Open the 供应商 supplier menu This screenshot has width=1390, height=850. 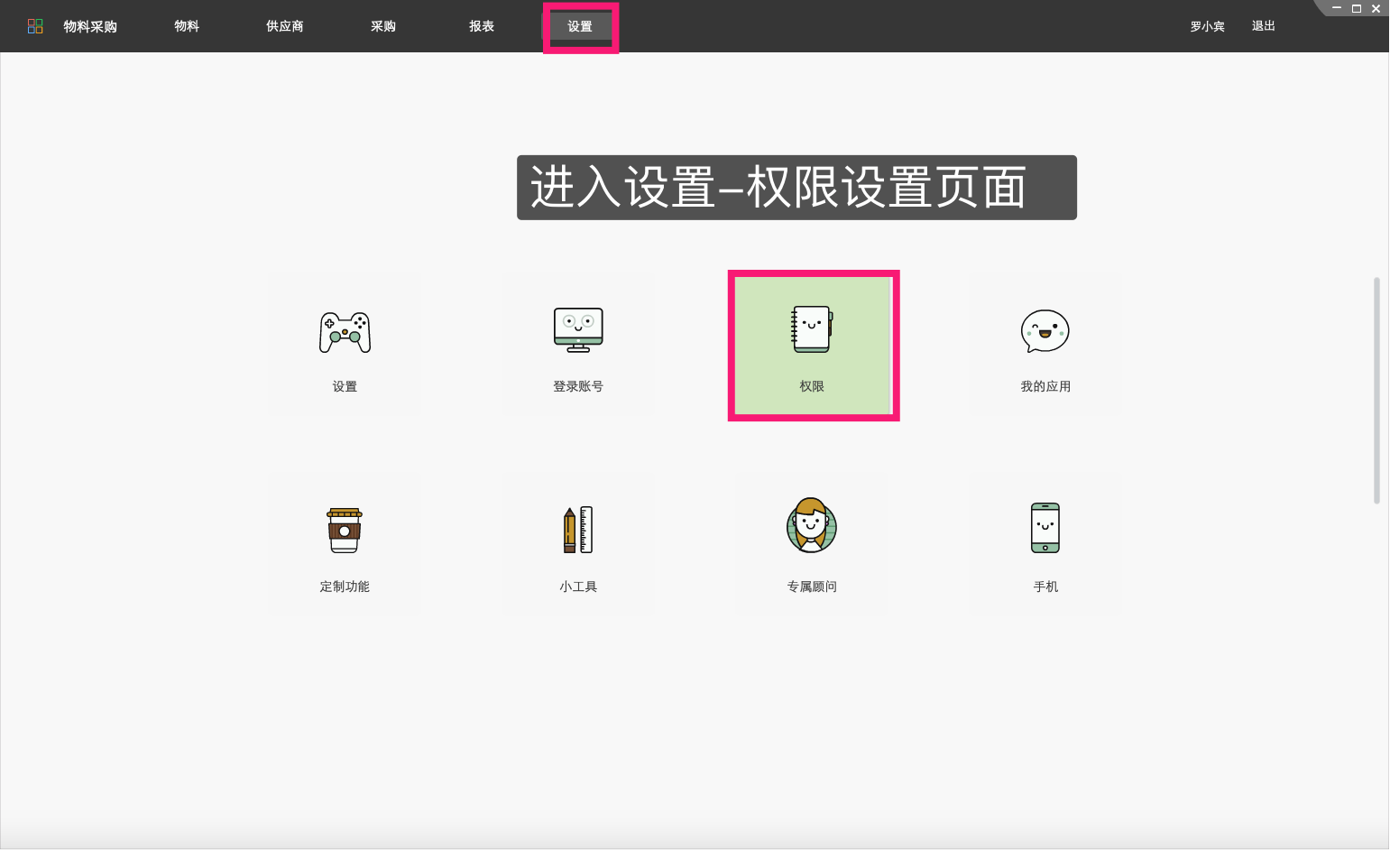284,26
